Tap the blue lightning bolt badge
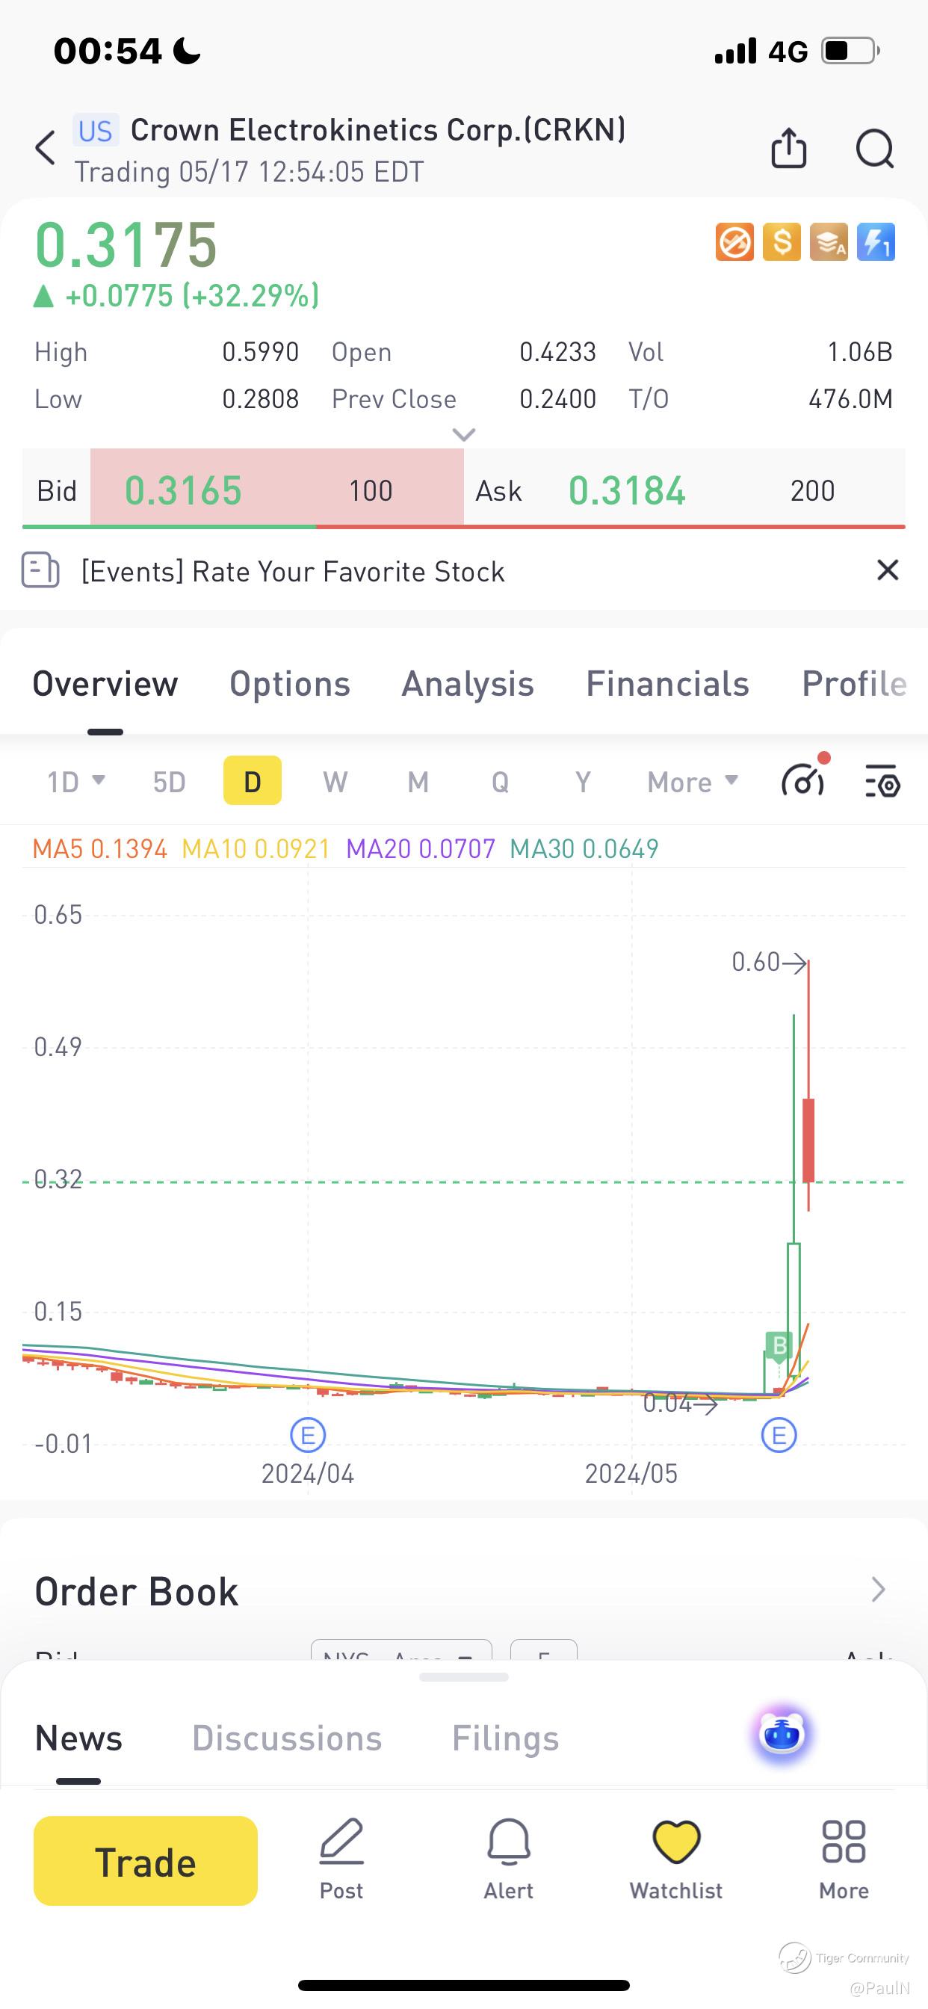 876,241
